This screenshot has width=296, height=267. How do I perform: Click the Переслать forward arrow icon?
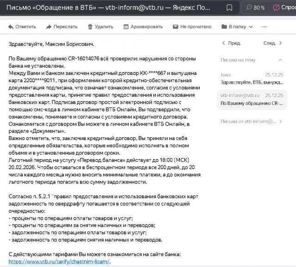click(x=49, y=27)
